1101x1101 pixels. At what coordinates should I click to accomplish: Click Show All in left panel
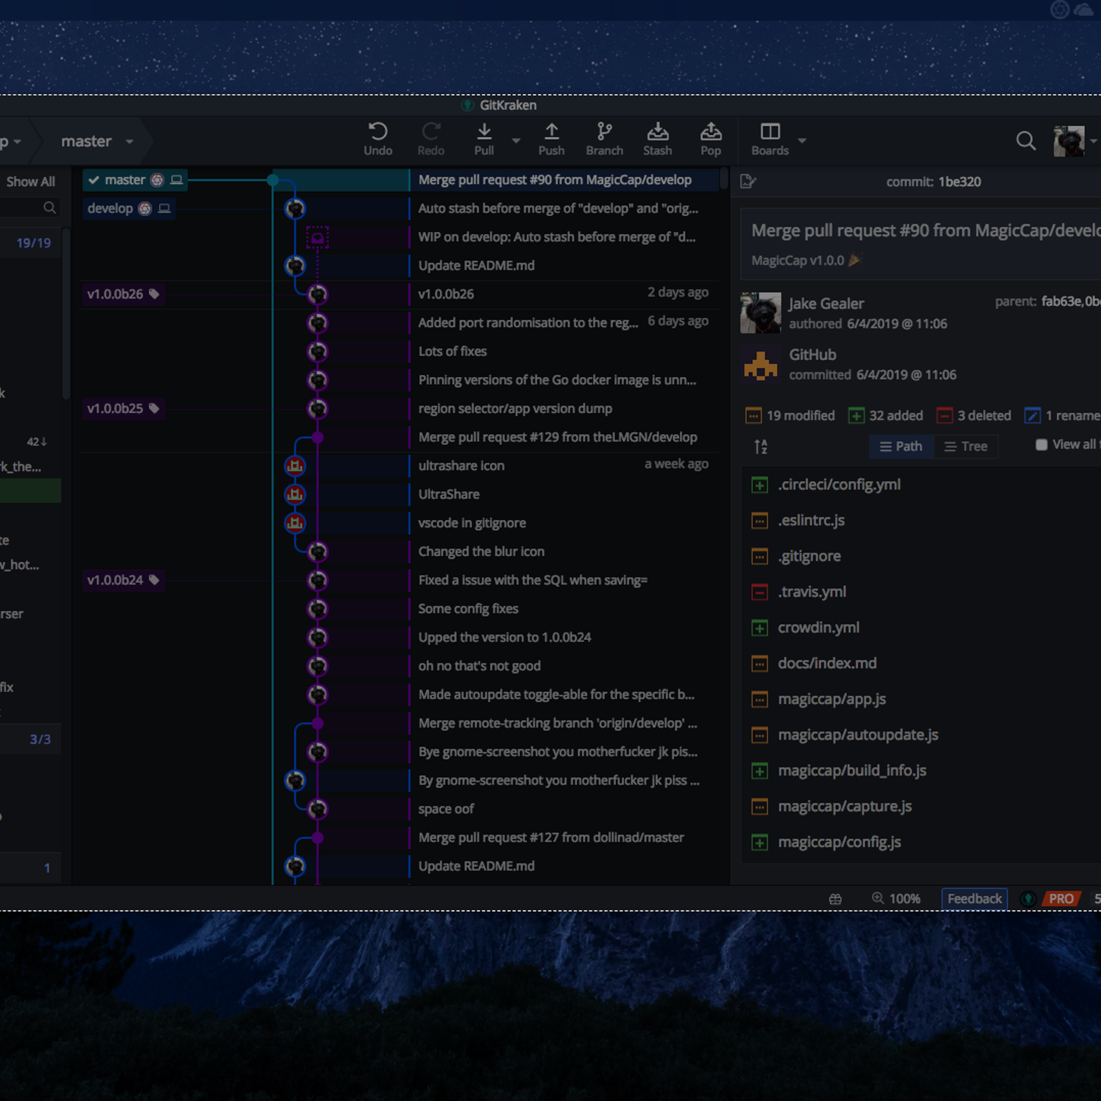click(x=30, y=182)
